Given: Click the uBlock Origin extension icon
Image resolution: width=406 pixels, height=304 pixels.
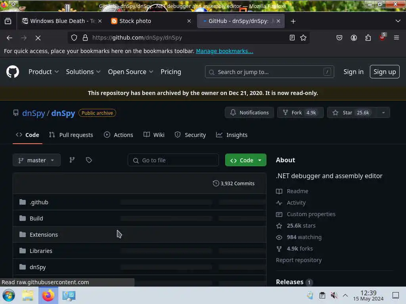Looking at the screenshot, I should coord(383,37).
